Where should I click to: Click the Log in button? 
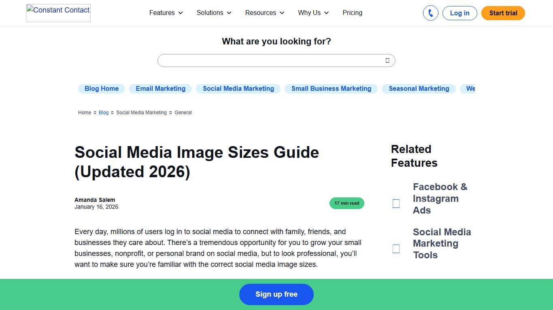[x=459, y=13]
